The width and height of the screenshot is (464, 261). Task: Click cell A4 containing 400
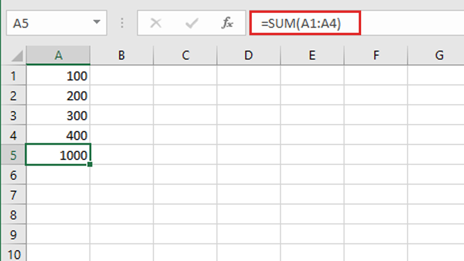pos(58,135)
